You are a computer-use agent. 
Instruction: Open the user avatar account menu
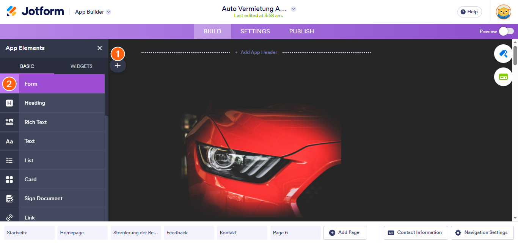coord(504,12)
